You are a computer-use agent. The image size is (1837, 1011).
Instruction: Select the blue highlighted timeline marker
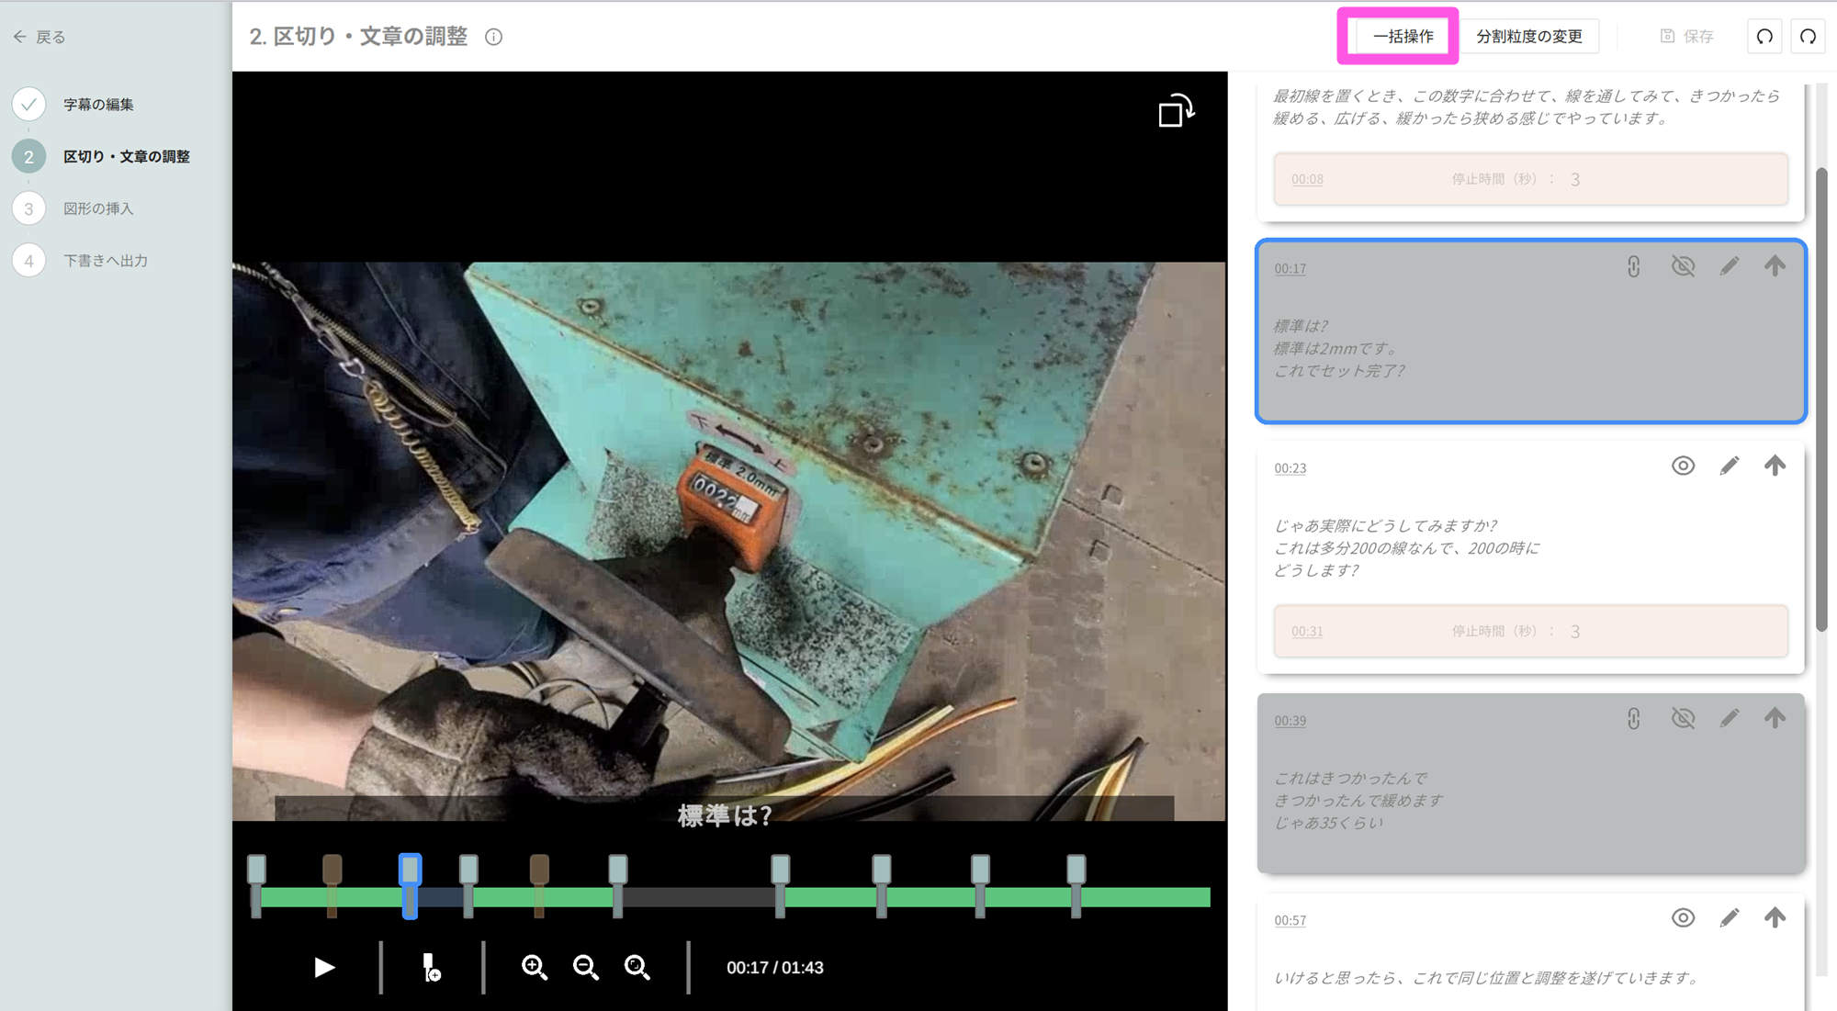(x=410, y=870)
